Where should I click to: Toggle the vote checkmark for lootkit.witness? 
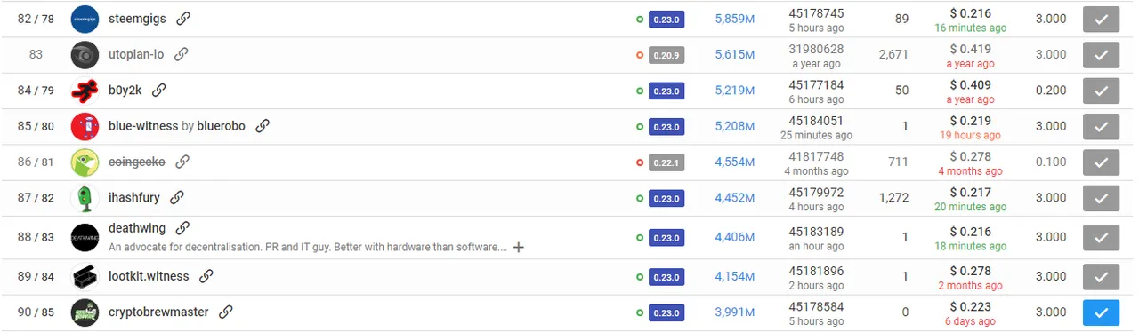click(x=1101, y=276)
